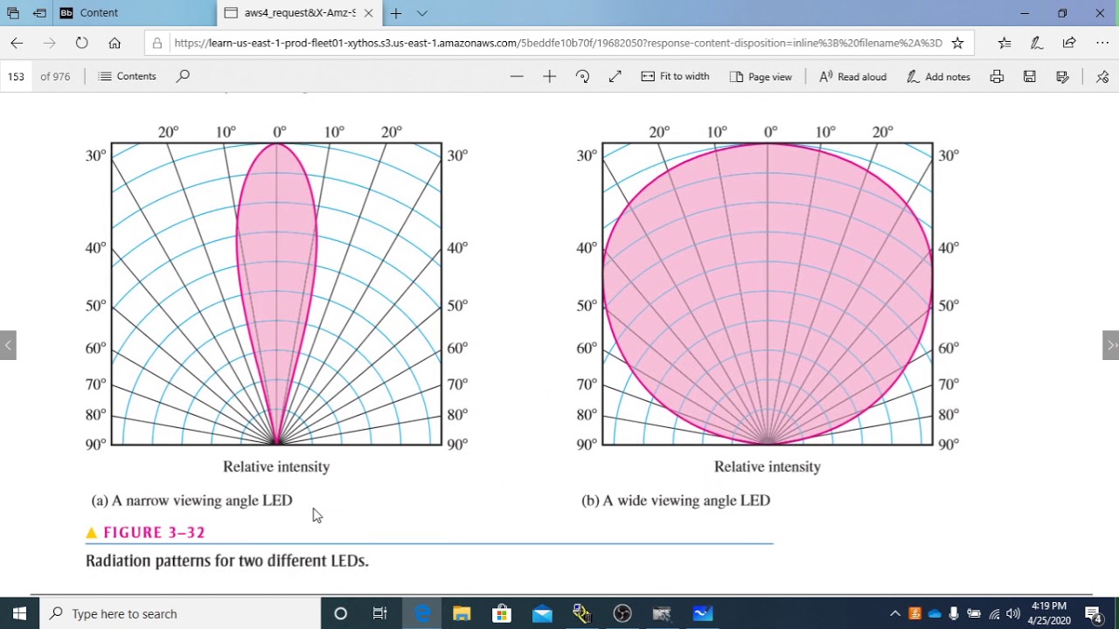Viewport: 1119px width, 629px height.
Task: Click the Save as icon
Action: [x=1062, y=77]
